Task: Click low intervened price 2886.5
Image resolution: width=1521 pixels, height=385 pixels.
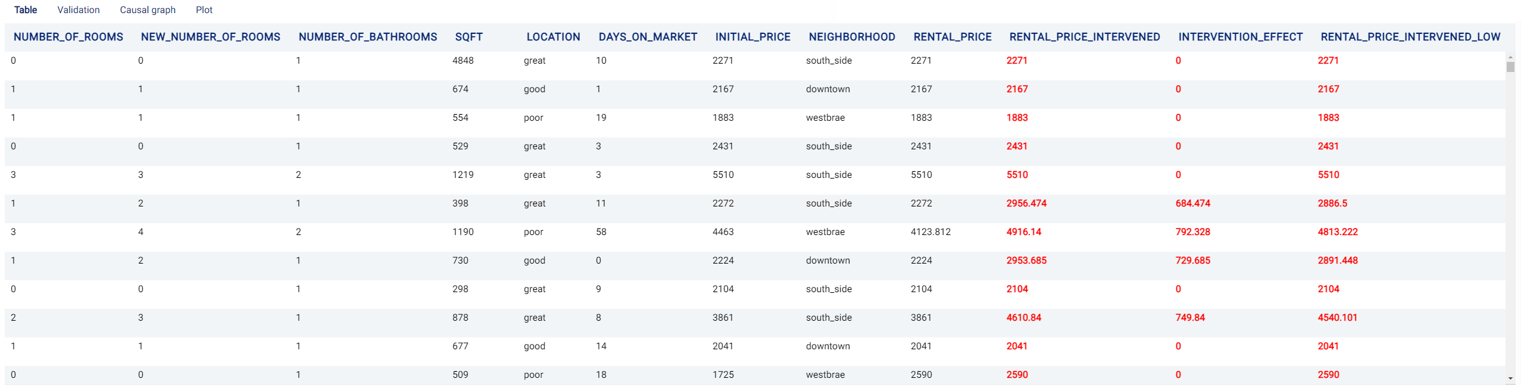Action: click(x=1332, y=204)
